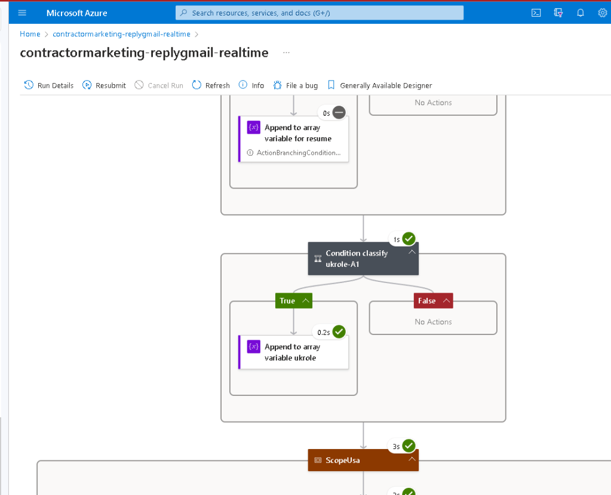
Task: Open Cloud Shell from the top bar
Action: [536, 13]
